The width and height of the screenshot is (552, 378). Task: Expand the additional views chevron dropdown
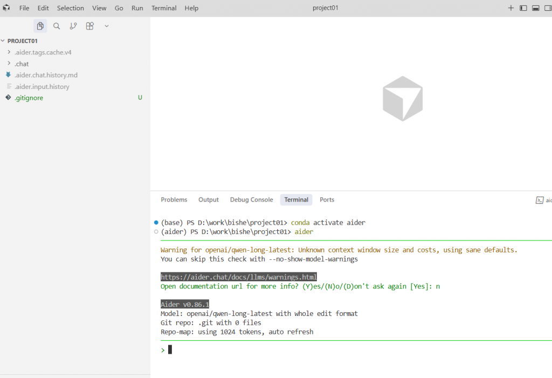(x=107, y=26)
